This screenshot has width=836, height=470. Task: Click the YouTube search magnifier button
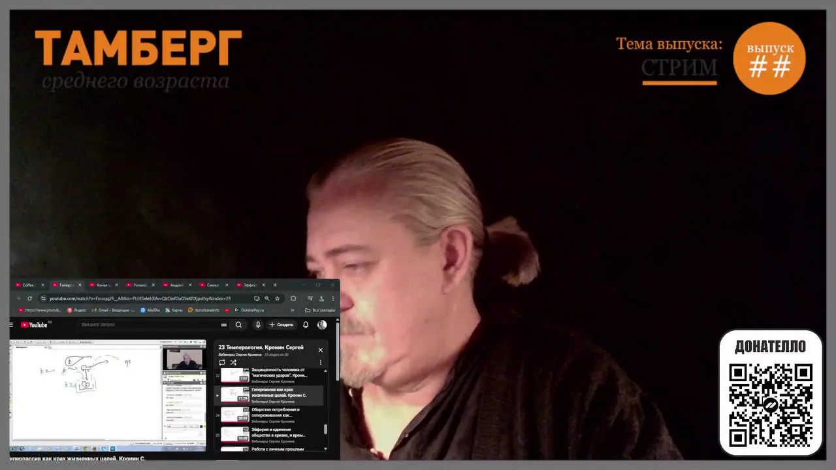click(238, 324)
